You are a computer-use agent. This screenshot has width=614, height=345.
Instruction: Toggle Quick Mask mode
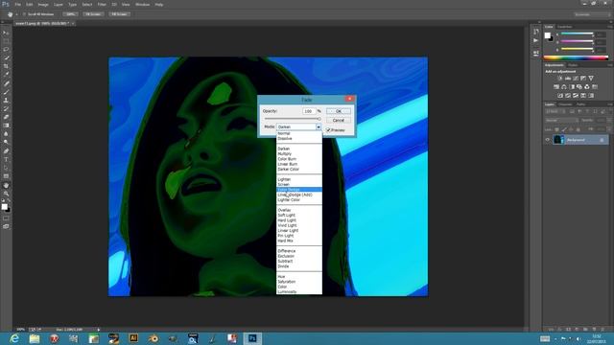(6, 218)
